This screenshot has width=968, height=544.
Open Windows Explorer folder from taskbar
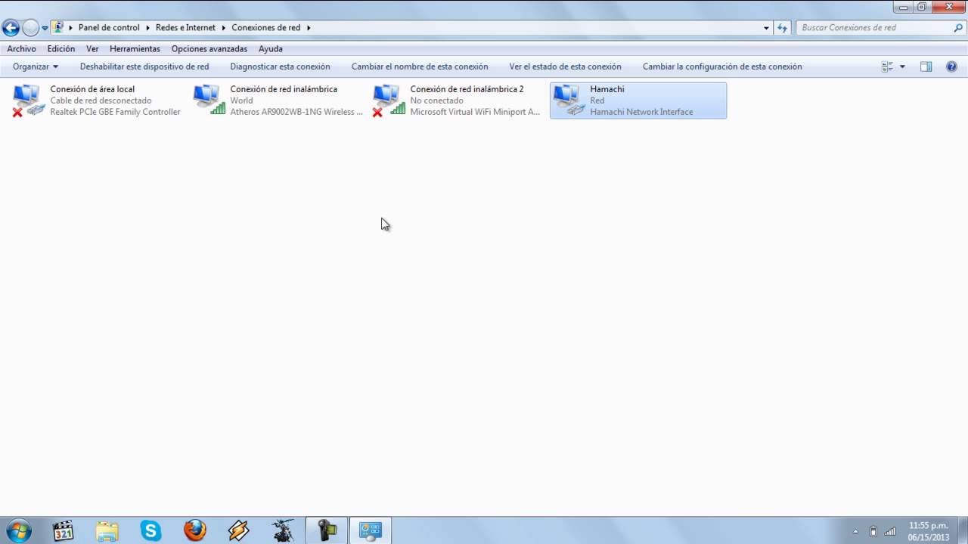[x=107, y=530]
